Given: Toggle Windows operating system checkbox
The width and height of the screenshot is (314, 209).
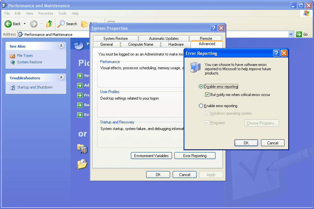Looking at the screenshot, I should tap(207, 113).
